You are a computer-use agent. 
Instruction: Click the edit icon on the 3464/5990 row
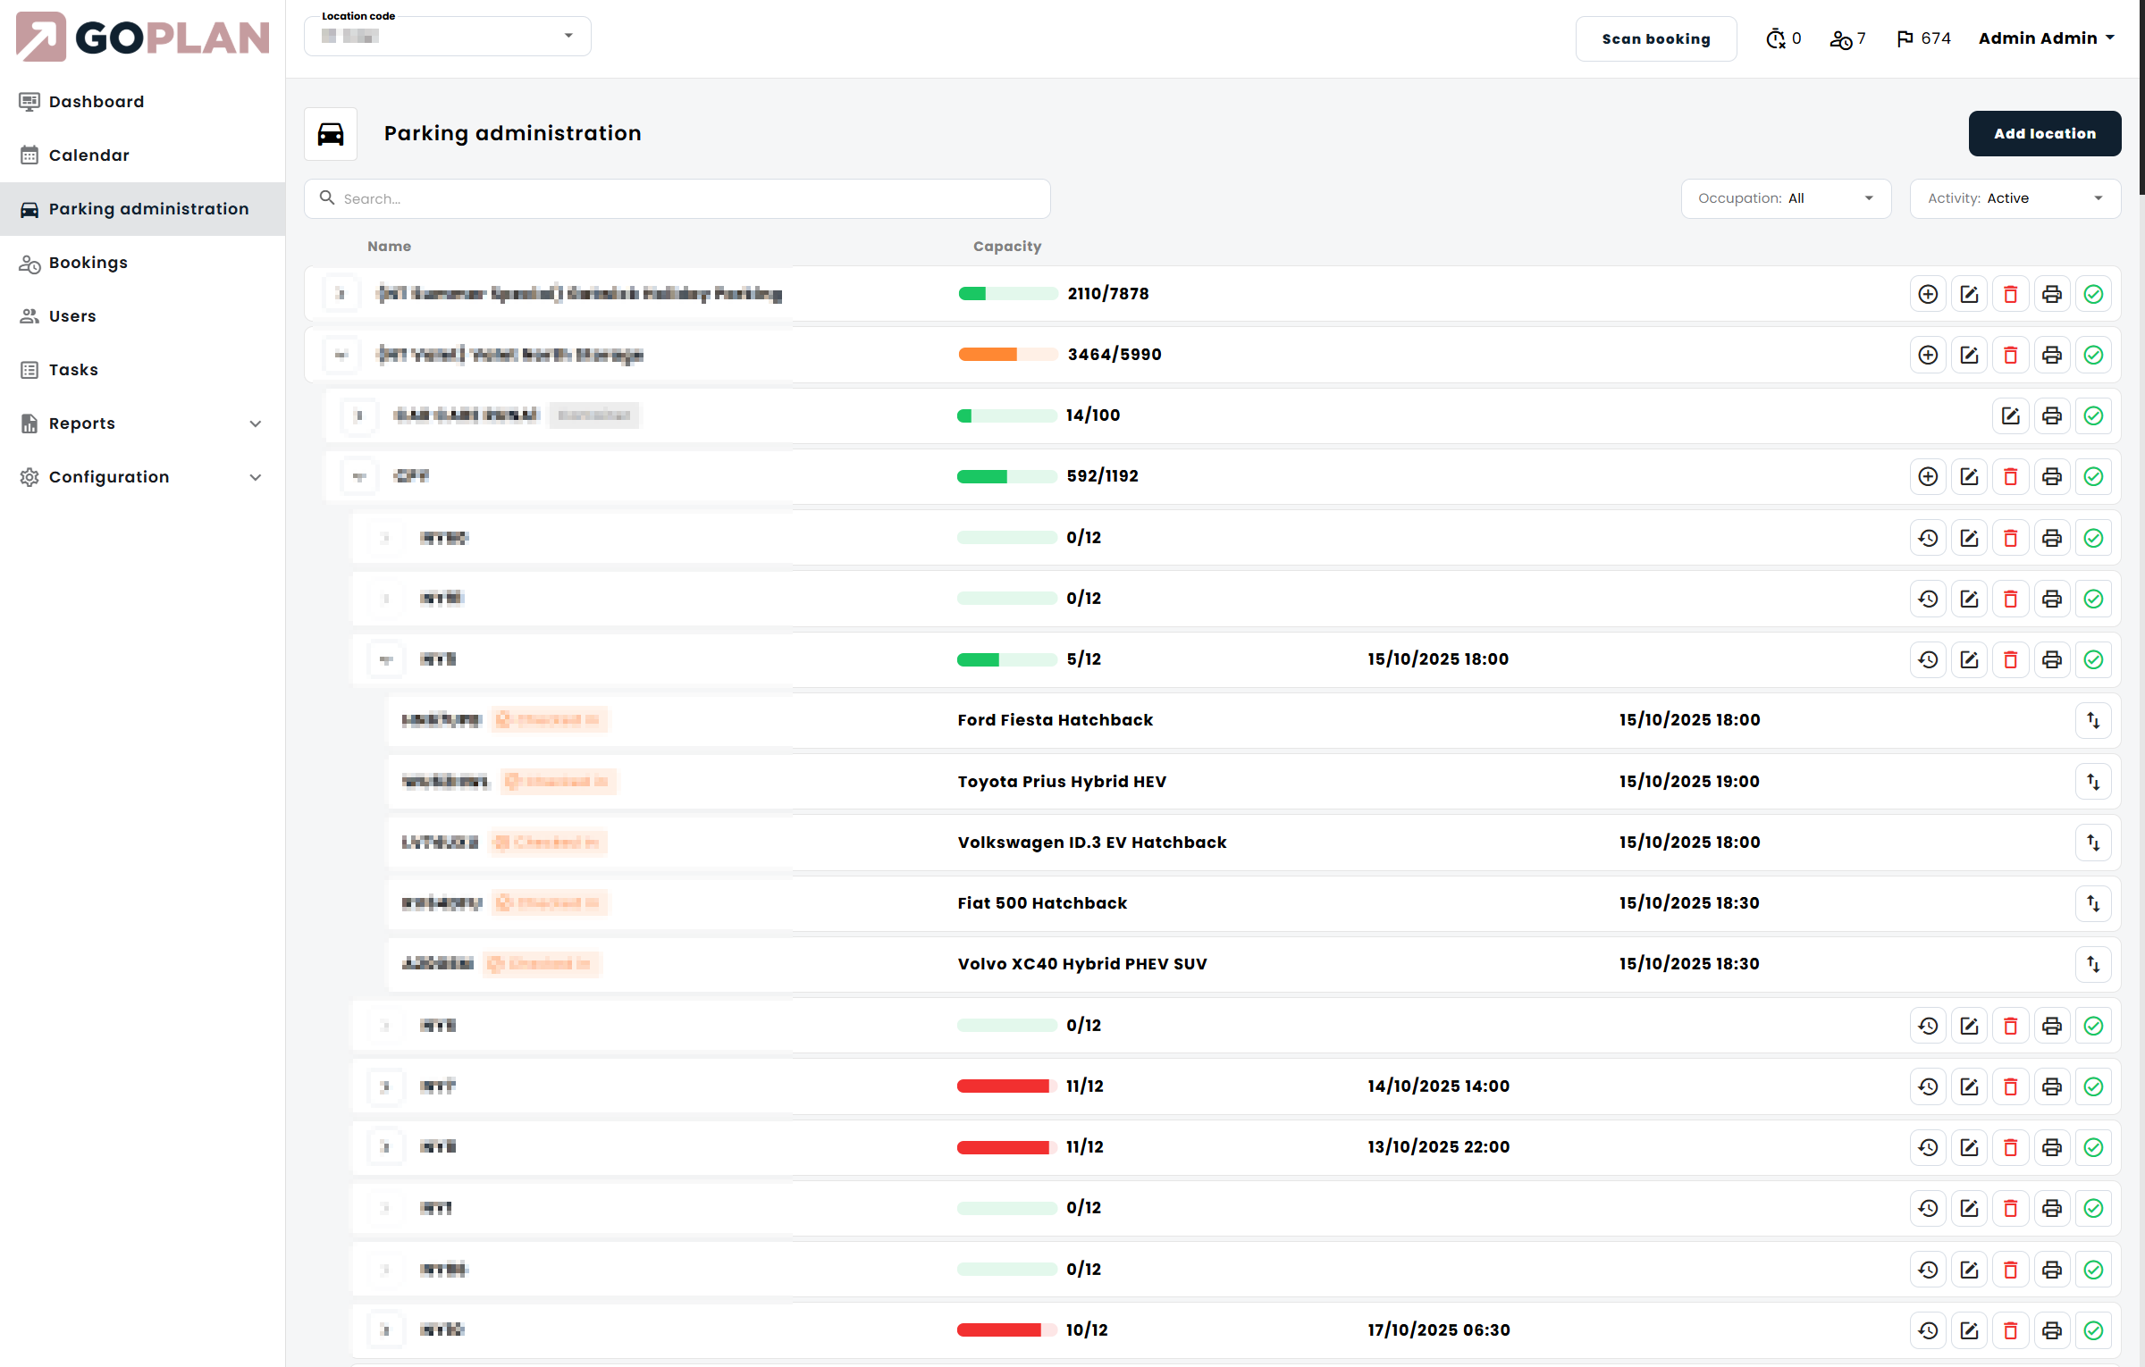pyautogui.click(x=1969, y=355)
